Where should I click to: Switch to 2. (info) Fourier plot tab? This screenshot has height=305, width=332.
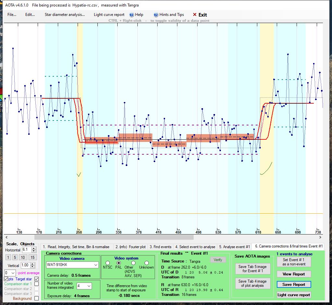pyautogui.click(x=131, y=247)
